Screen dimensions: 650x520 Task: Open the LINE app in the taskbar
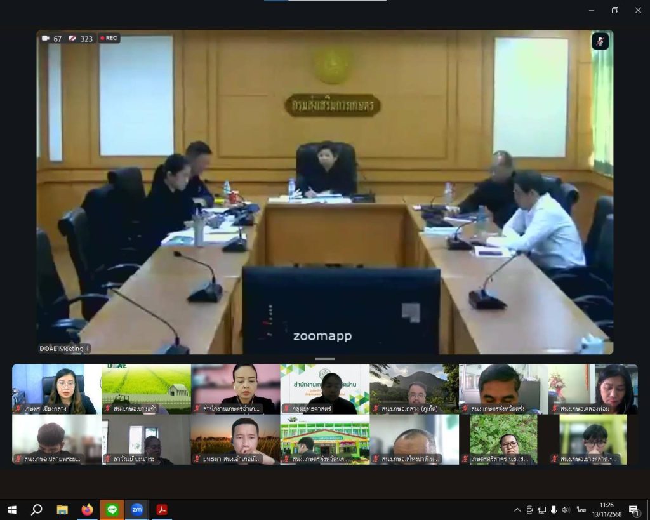(112, 509)
